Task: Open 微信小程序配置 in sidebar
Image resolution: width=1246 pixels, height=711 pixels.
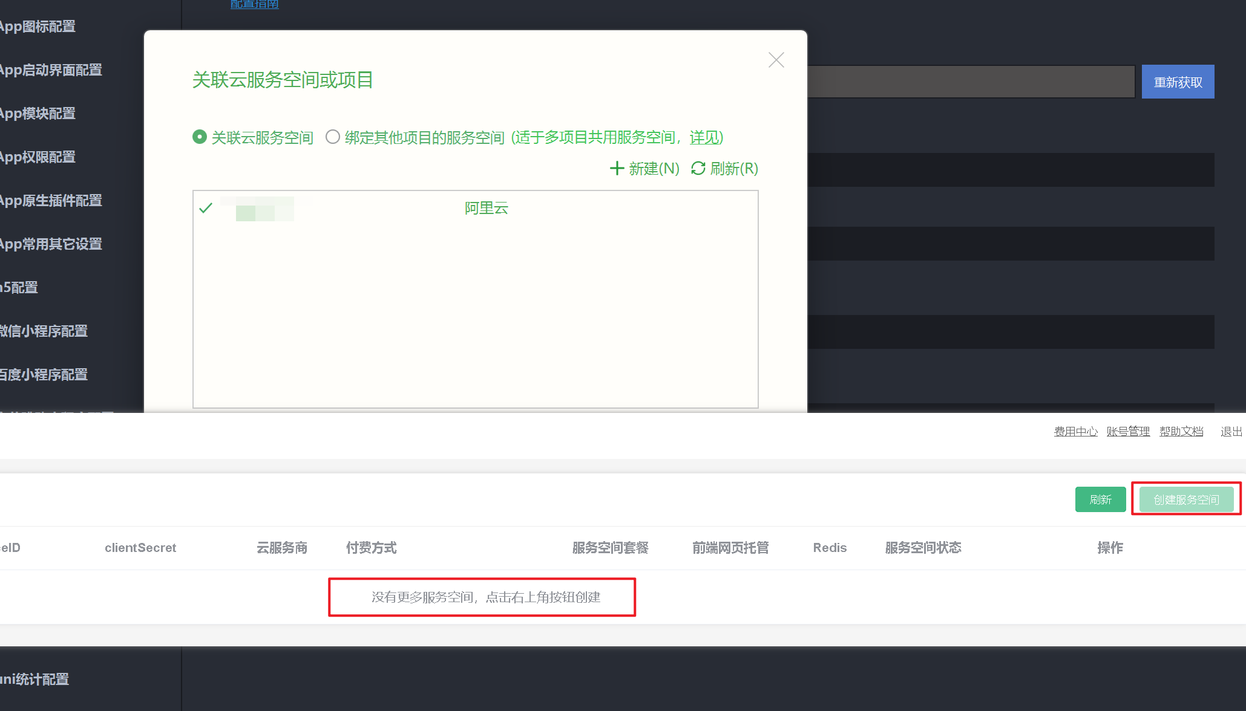Action: (x=44, y=331)
